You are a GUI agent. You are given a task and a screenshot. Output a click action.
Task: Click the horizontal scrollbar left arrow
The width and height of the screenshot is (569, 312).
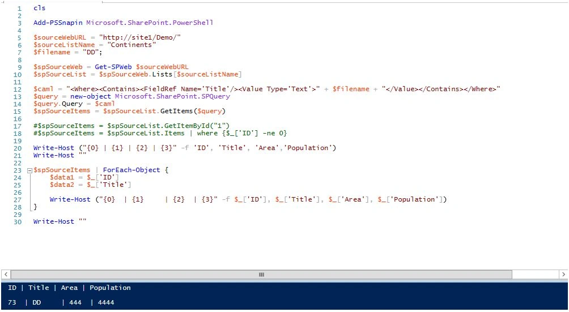click(x=6, y=274)
